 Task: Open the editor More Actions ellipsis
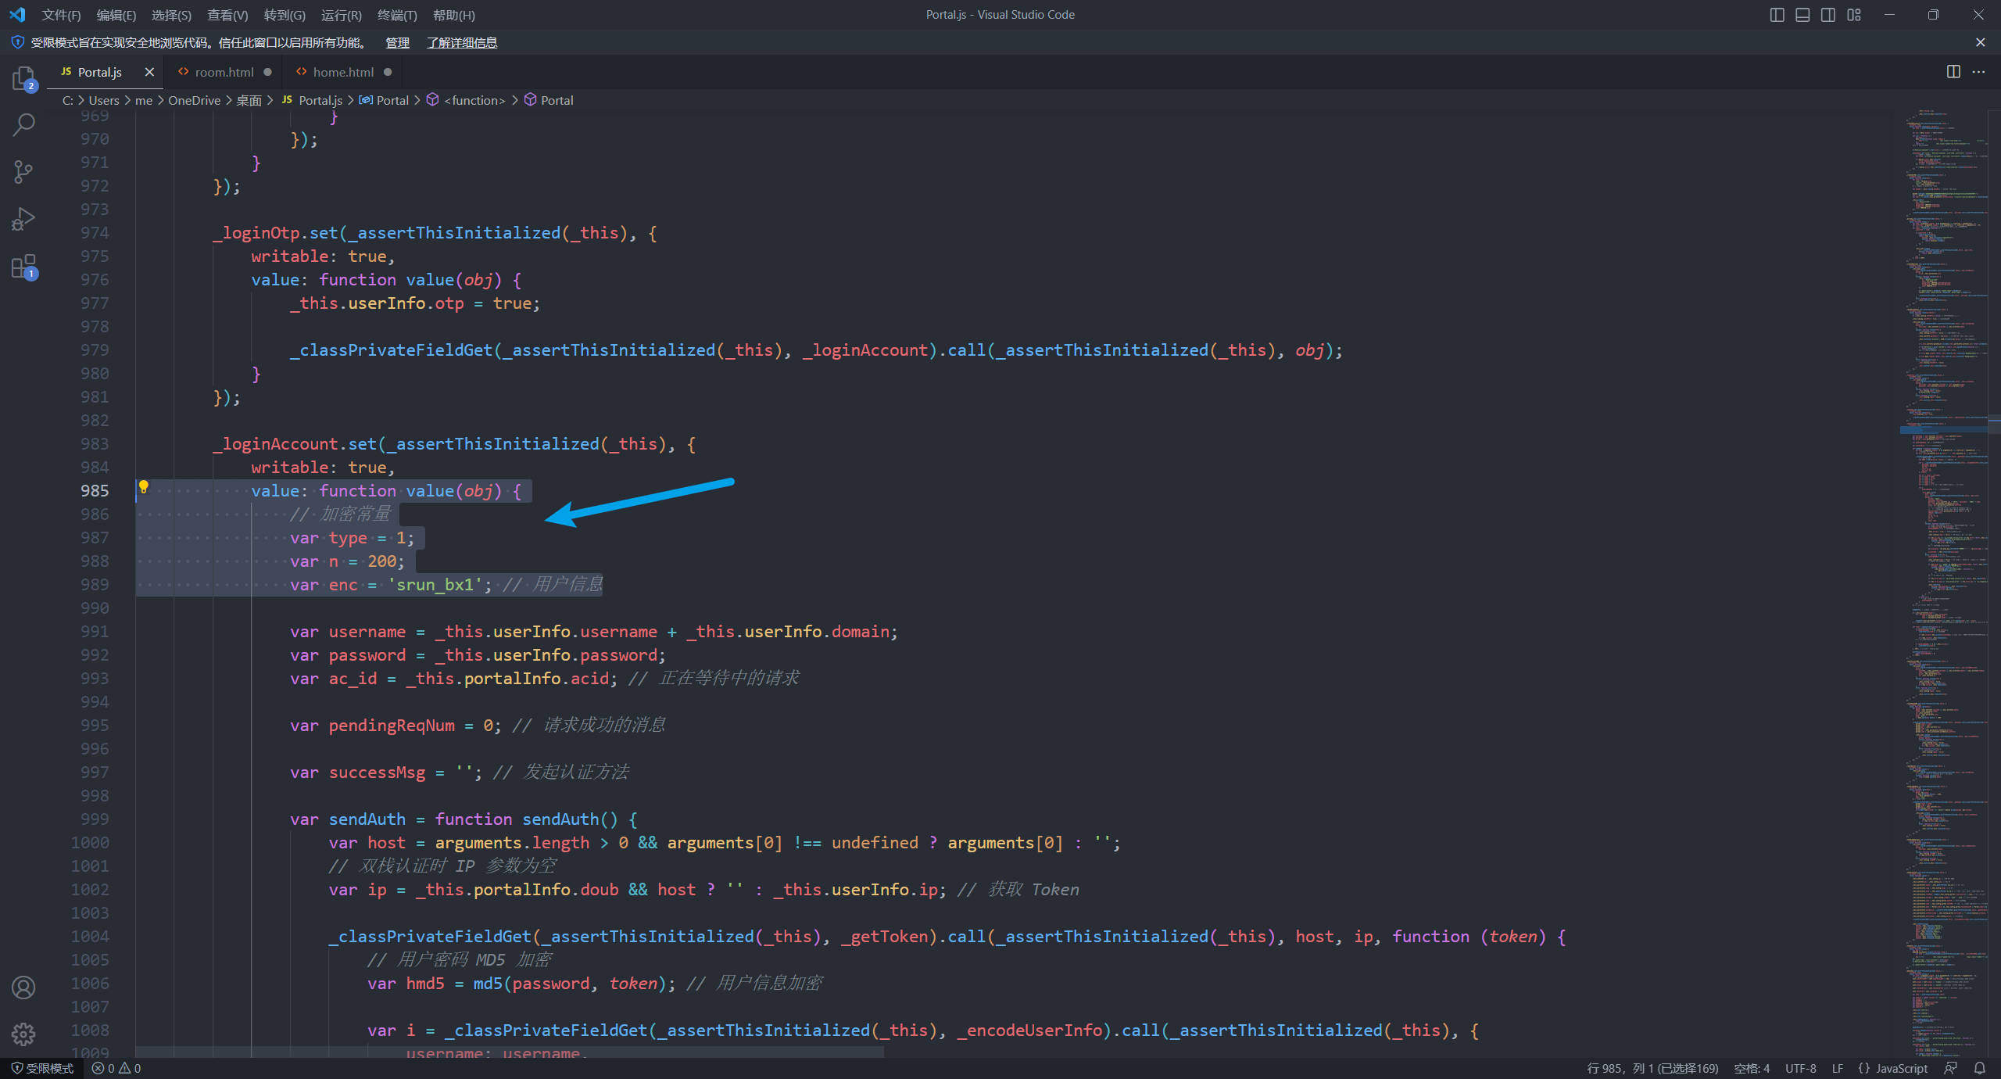pos(1978,72)
